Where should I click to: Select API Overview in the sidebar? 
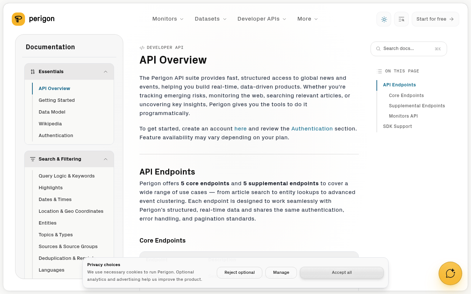click(x=54, y=89)
